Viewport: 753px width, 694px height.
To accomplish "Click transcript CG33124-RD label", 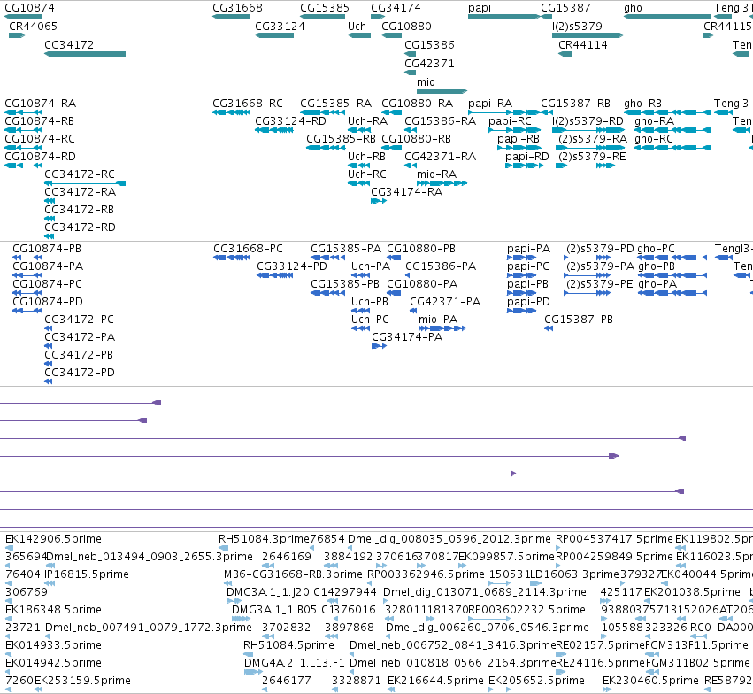I will pos(290,121).
